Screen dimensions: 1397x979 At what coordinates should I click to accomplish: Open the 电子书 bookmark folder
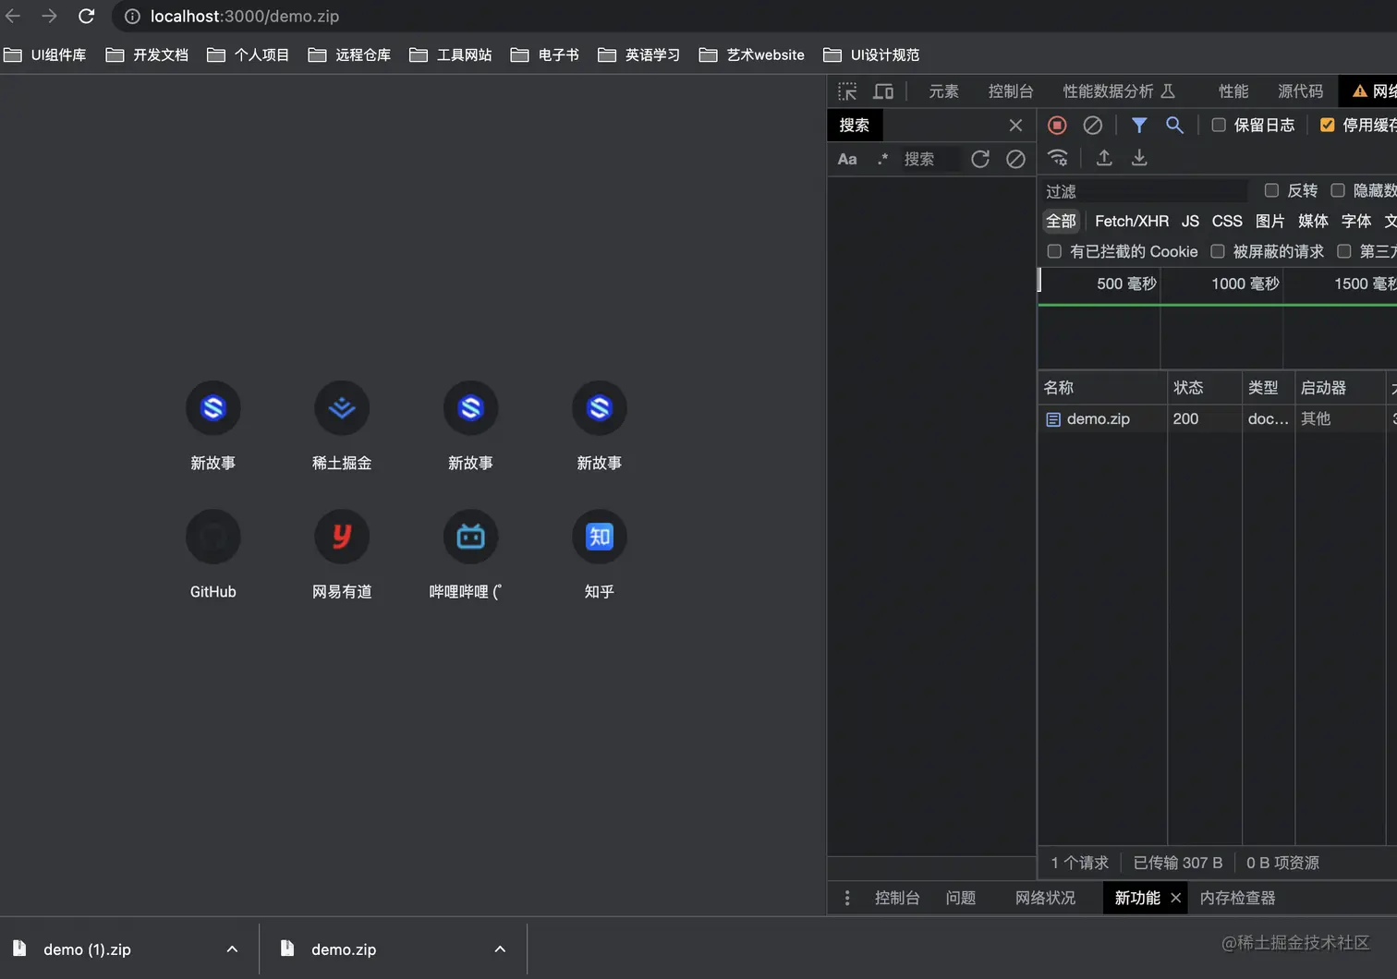coord(545,55)
